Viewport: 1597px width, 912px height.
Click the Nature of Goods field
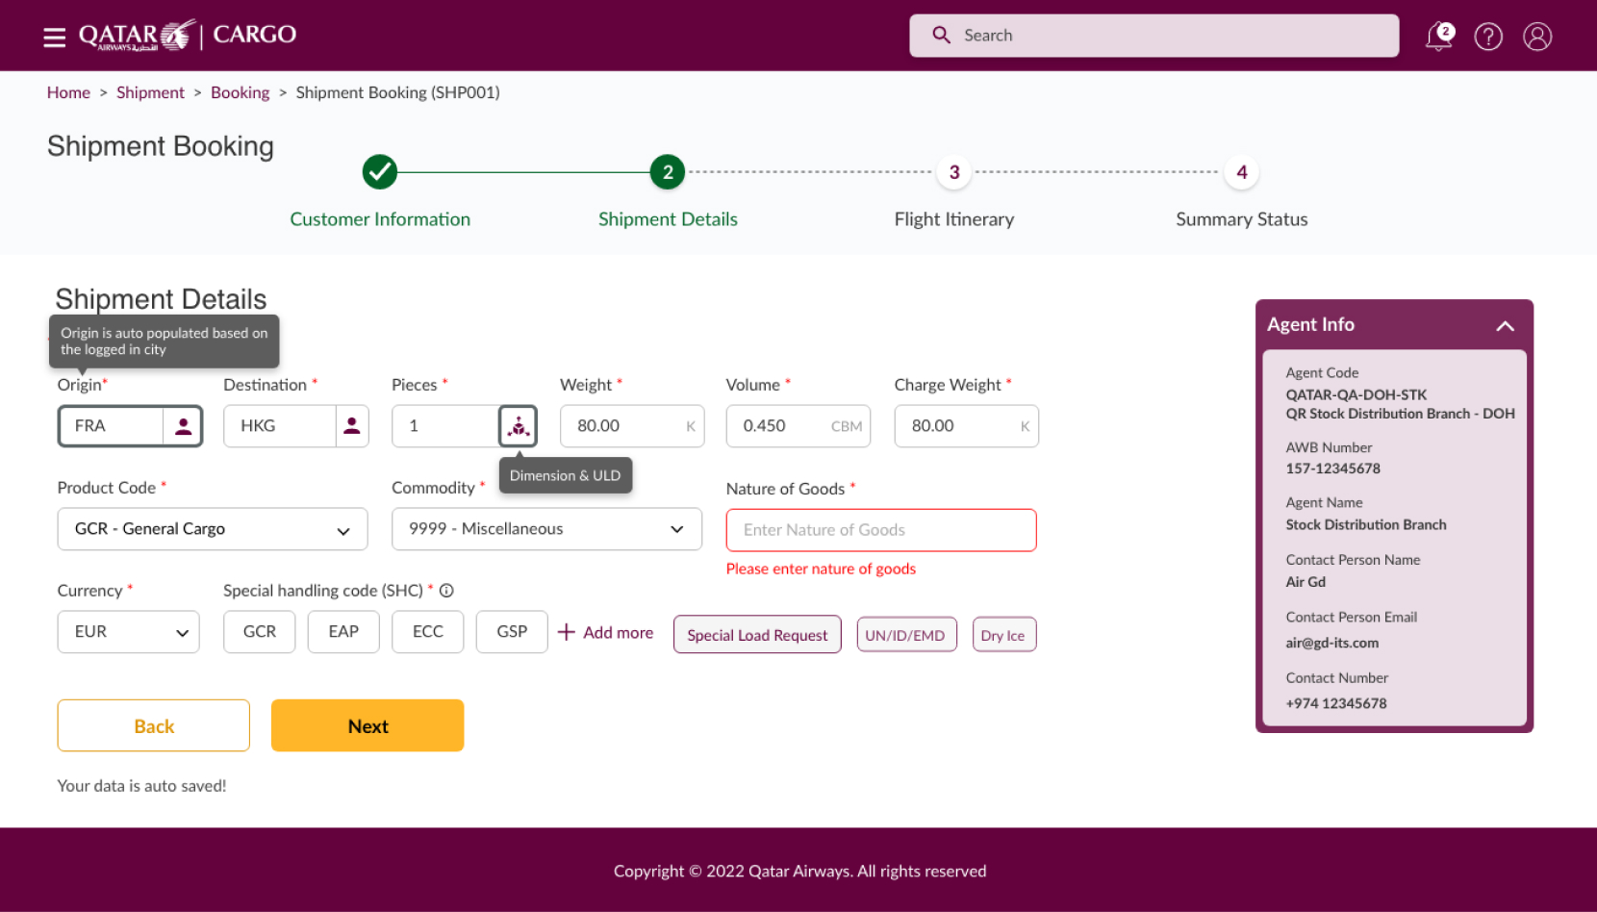(x=881, y=530)
